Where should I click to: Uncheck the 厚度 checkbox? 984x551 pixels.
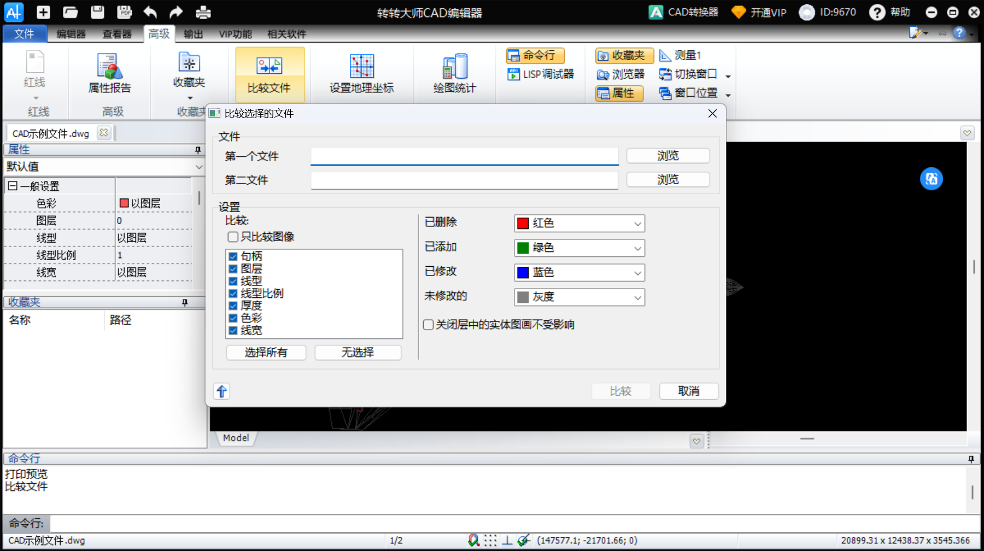pos(233,306)
